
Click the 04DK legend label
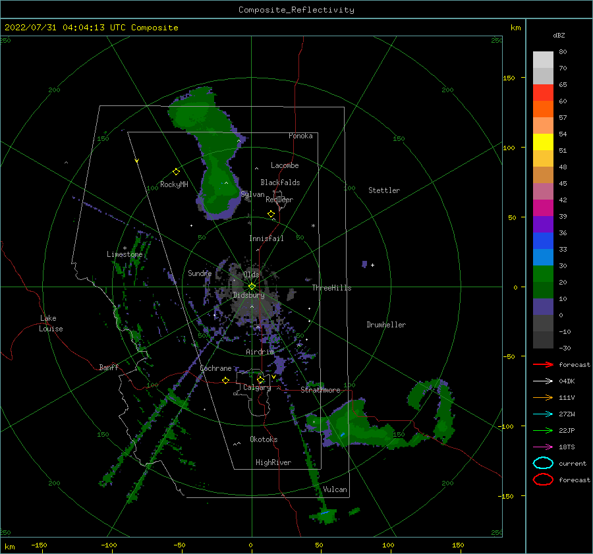tap(567, 381)
